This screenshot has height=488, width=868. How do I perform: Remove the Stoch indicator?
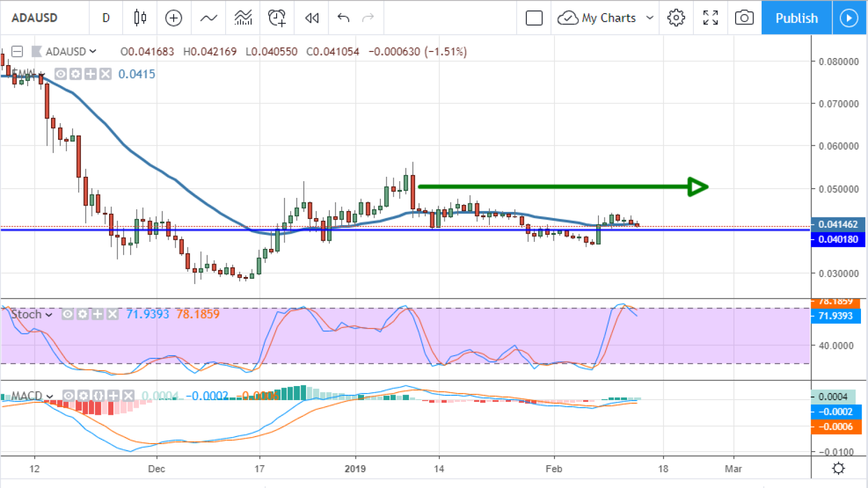coord(112,314)
